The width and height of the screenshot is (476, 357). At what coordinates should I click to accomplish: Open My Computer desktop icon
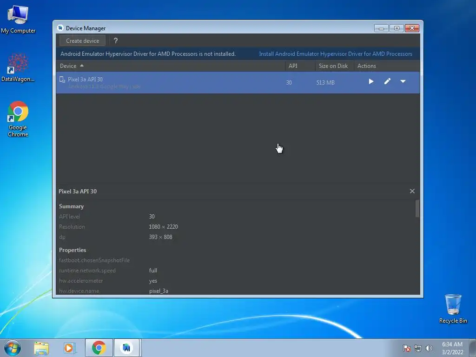[18, 20]
